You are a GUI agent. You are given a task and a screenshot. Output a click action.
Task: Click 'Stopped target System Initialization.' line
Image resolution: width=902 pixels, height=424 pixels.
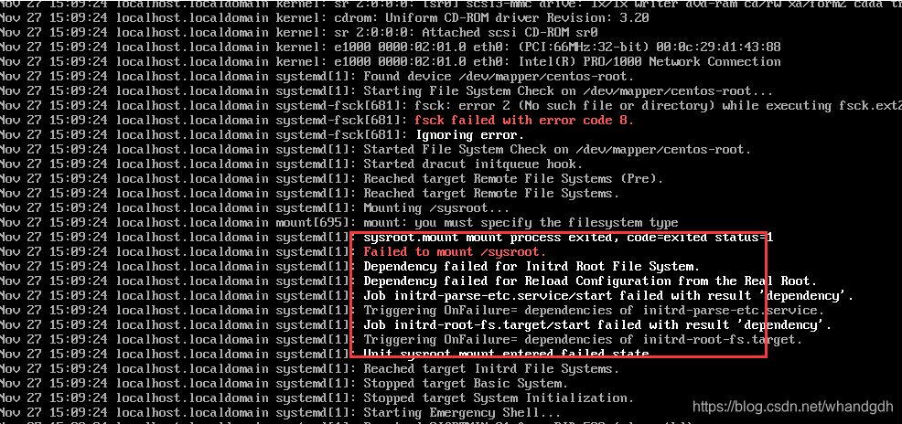click(499, 398)
